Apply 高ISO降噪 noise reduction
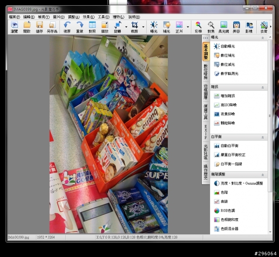 tap(225, 105)
